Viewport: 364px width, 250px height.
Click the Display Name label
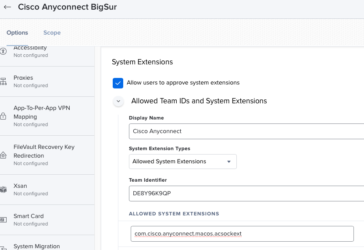point(146,118)
